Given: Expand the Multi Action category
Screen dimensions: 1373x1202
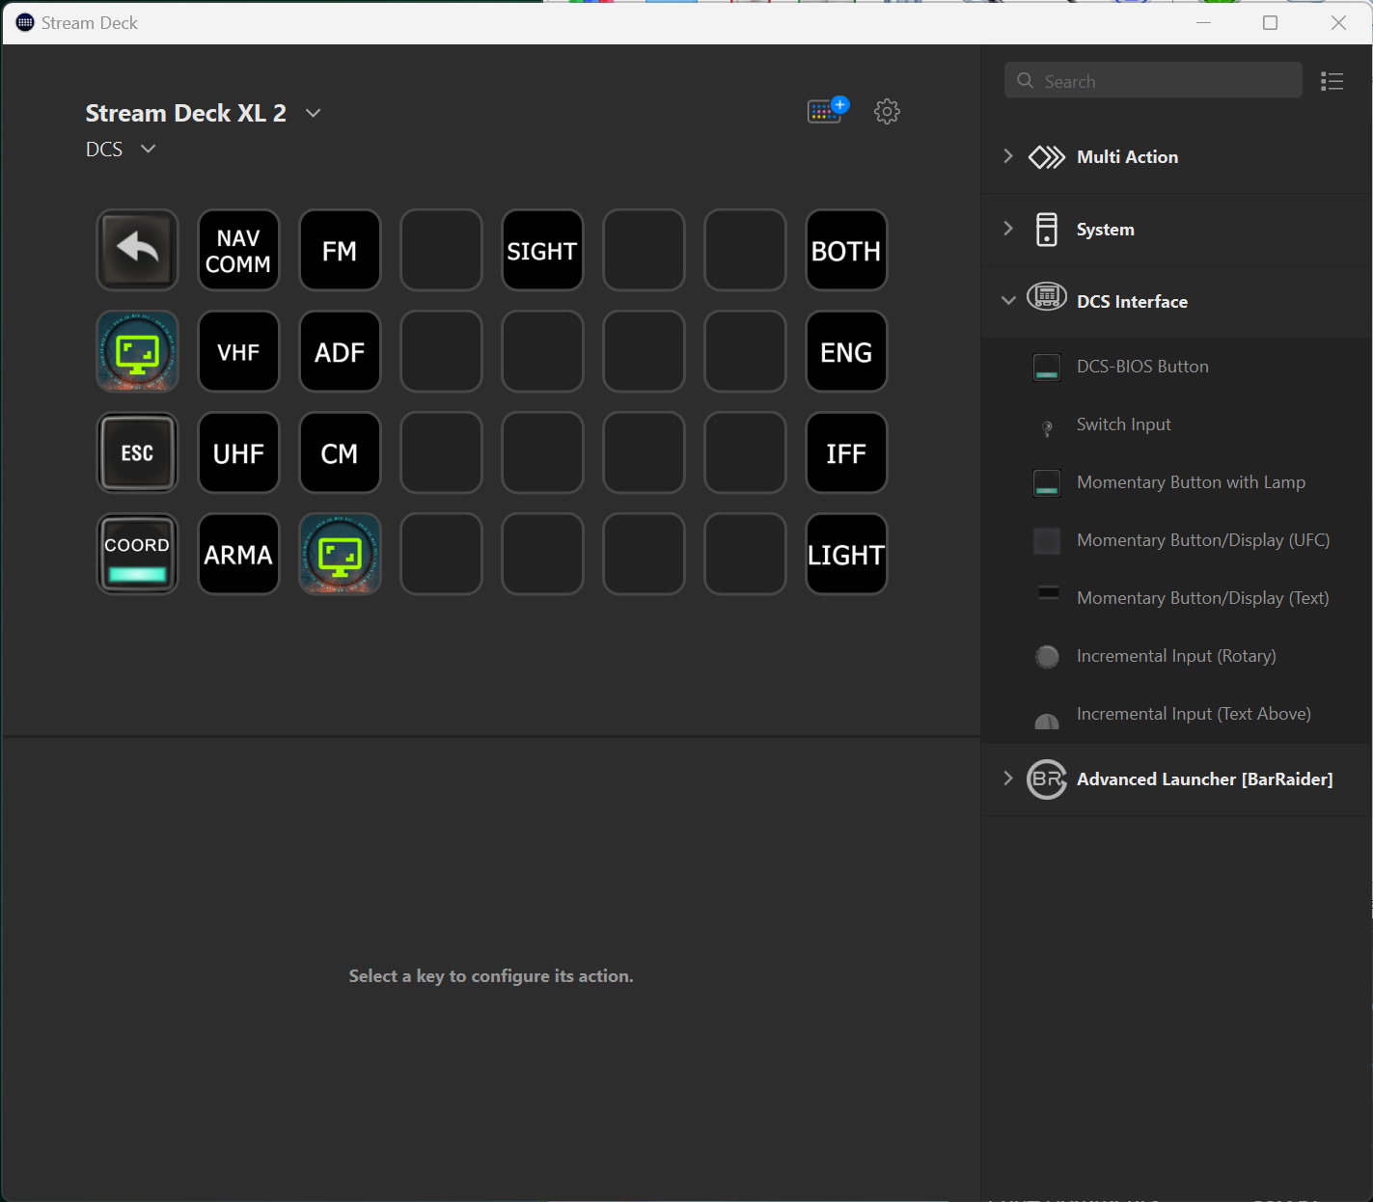Looking at the screenshot, I should pyautogui.click(x=1008, y=156).
